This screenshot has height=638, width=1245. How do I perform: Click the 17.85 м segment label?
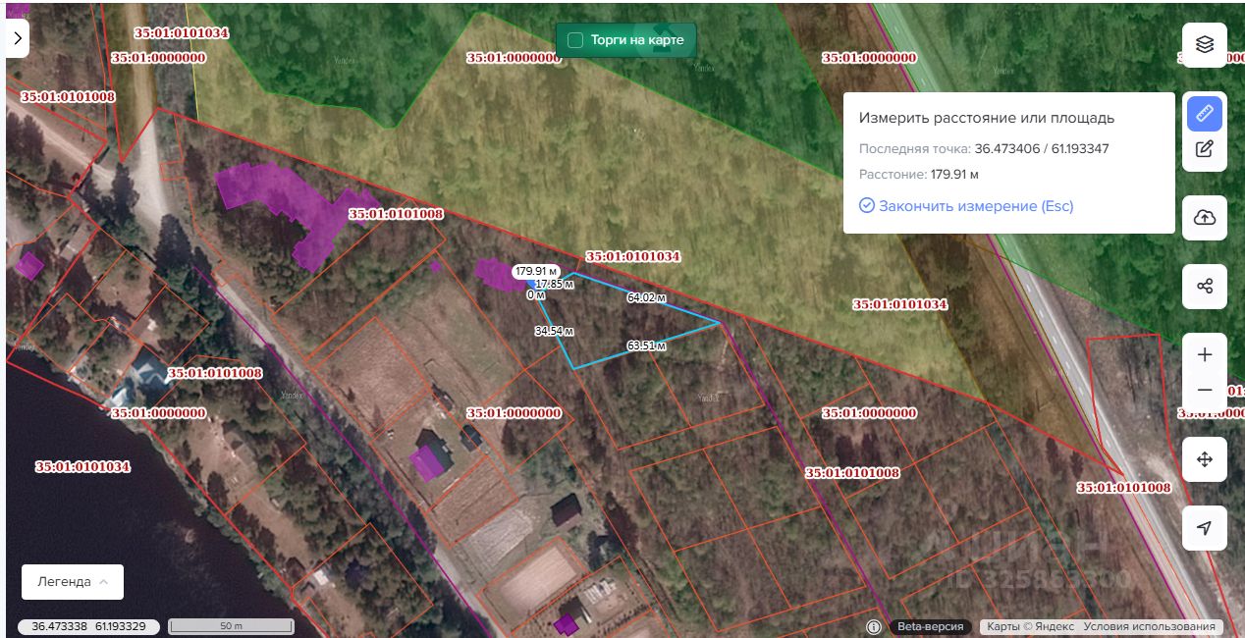pos(554,284)
